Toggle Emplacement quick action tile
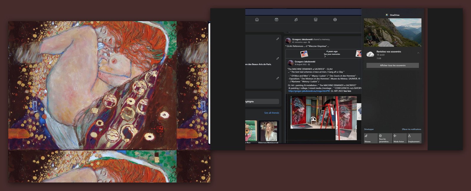 (x=414, y=138)
